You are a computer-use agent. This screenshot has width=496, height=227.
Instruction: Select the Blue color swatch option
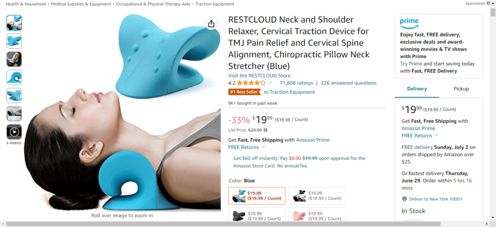click(x=257, y=196)
